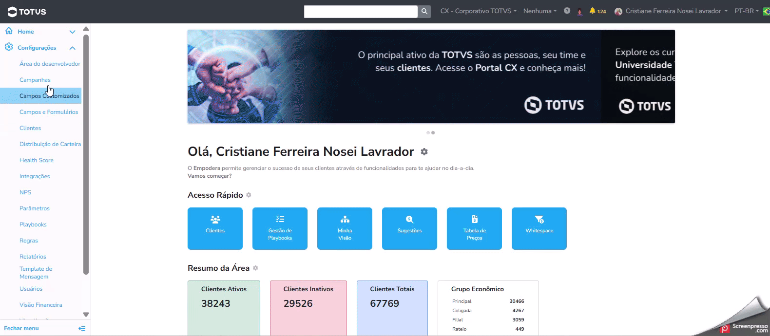Click the user avatar picture in header
Viewport: 770px width, 336px height.
pyautogui.click(x=618, y=11)
